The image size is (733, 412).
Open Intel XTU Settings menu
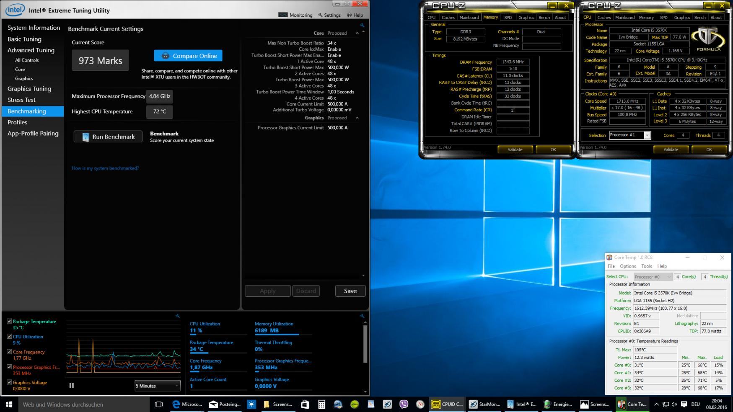(x=329, y=15)
